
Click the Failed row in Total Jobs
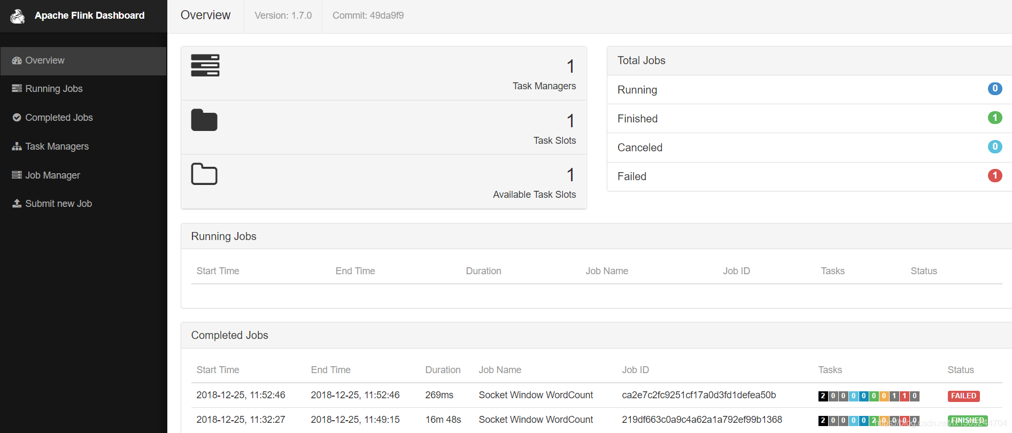coord(809,176)
